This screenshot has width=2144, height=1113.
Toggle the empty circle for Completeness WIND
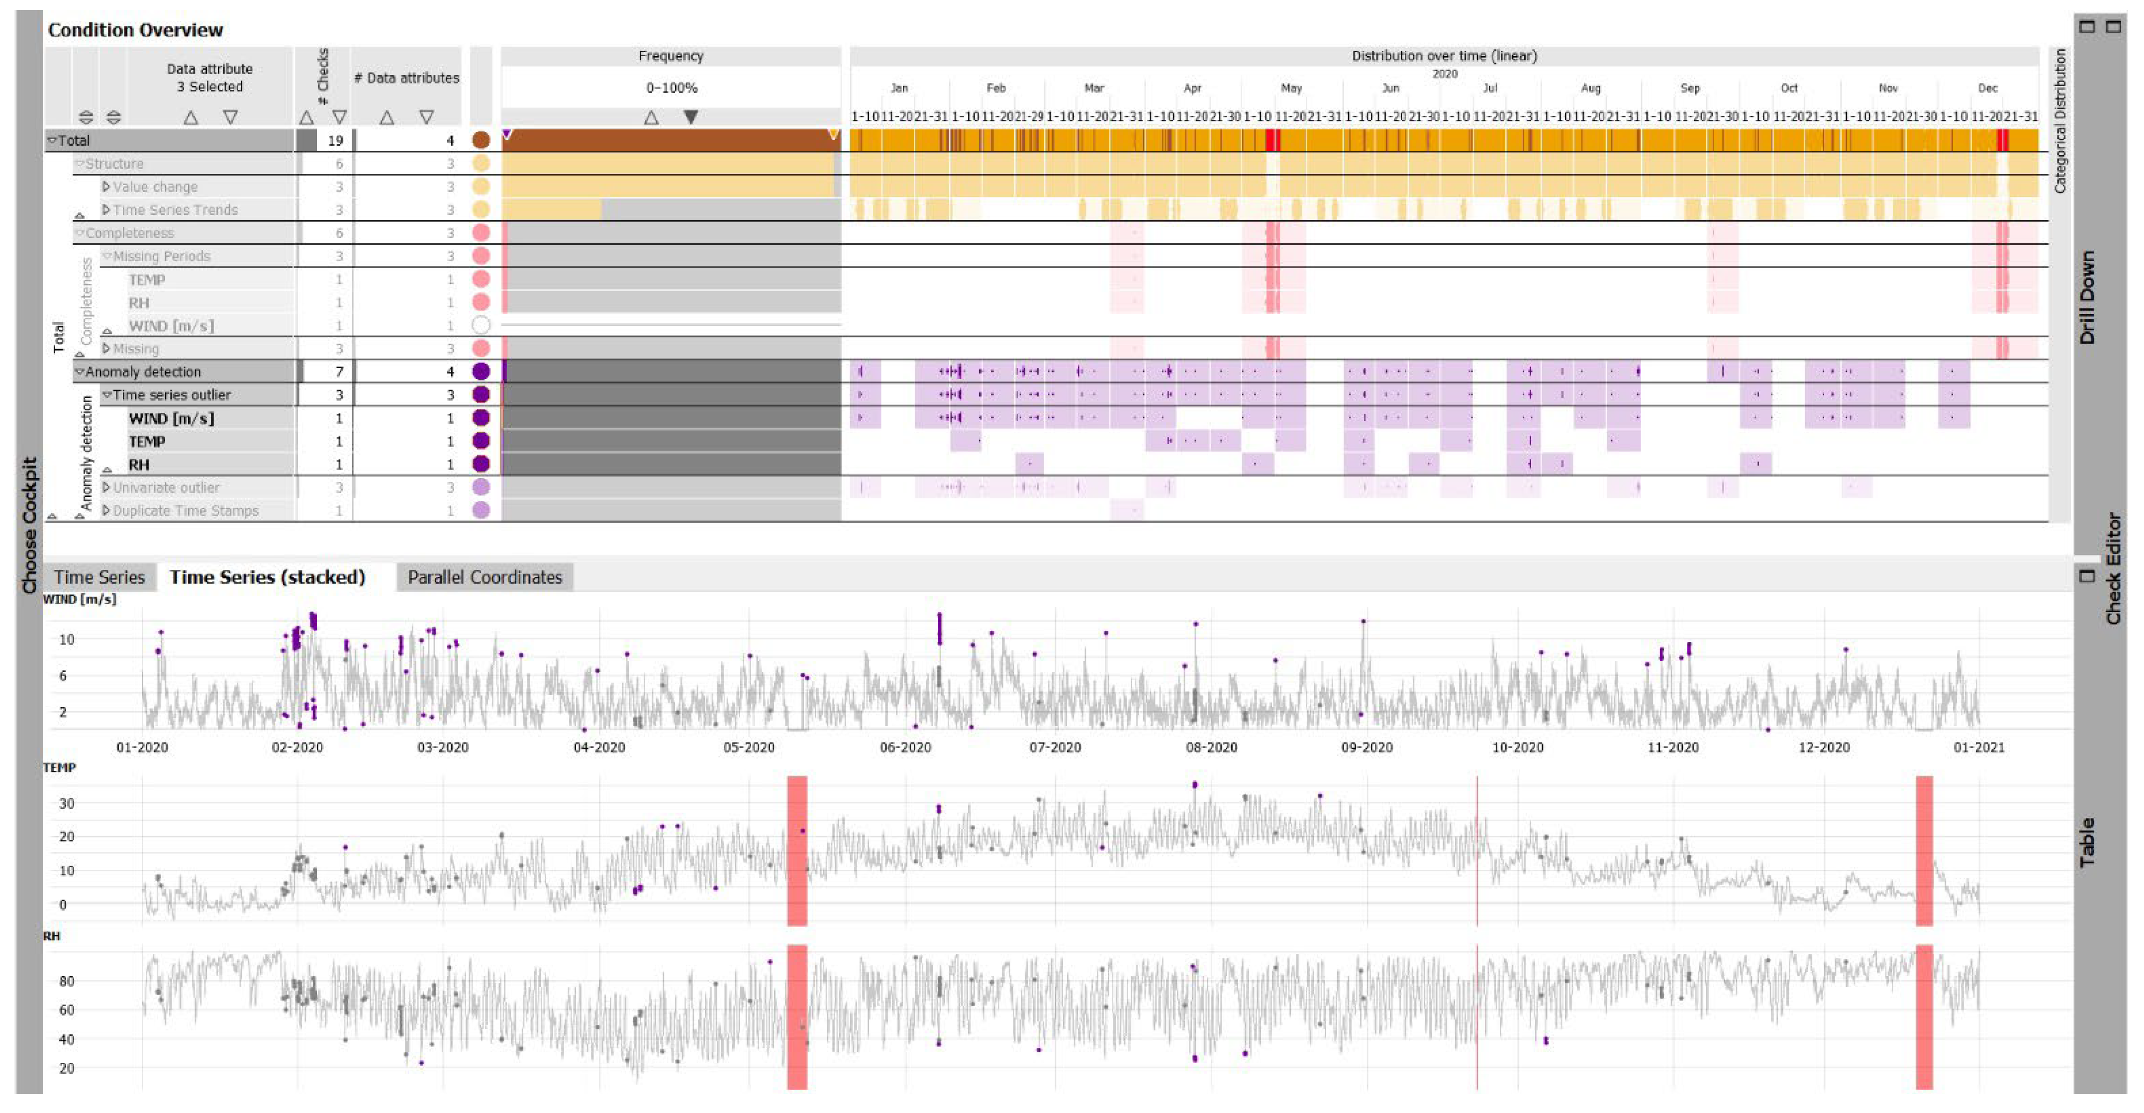pos(480,325)
